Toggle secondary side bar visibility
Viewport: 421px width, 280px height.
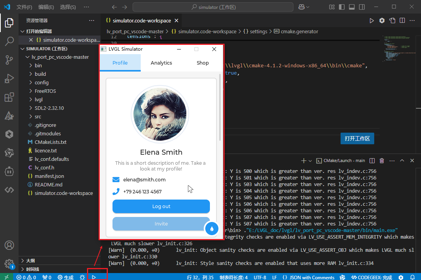point(362,7)
